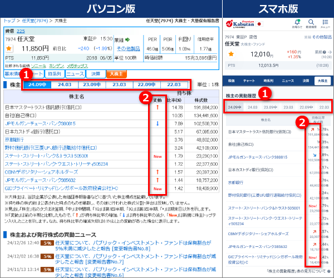
Task: Click the favorite star icon in smartphone version
Action: pyautogui.click(x=231, y=54)
